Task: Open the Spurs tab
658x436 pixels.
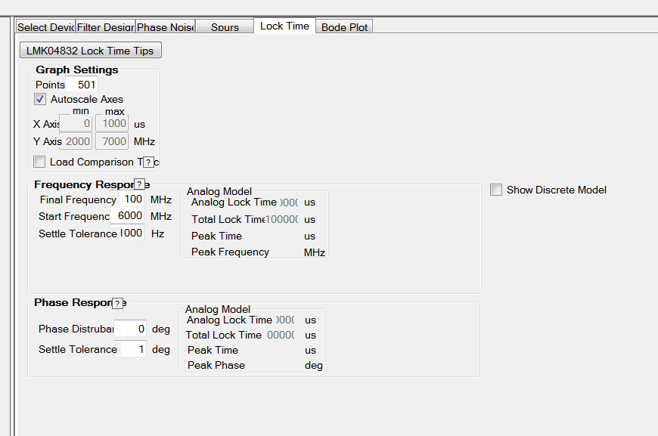Action: 224,26
